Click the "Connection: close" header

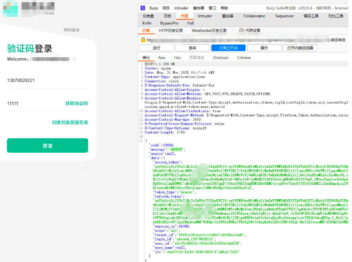(162, 81)
